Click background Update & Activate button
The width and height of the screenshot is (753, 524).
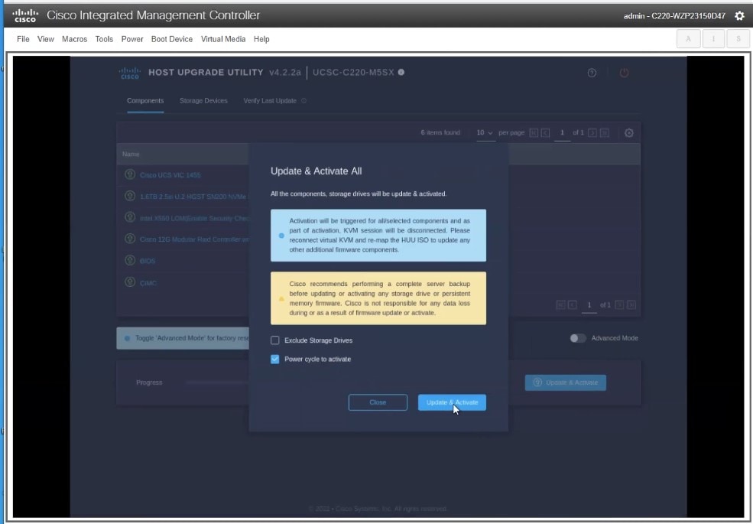[x=565, y=382]
